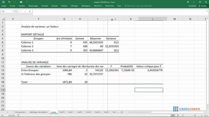Click 'A l'intérieur des groupes' cell
The height and width of the screenshot is (117, 209).
tap(36, 74)
